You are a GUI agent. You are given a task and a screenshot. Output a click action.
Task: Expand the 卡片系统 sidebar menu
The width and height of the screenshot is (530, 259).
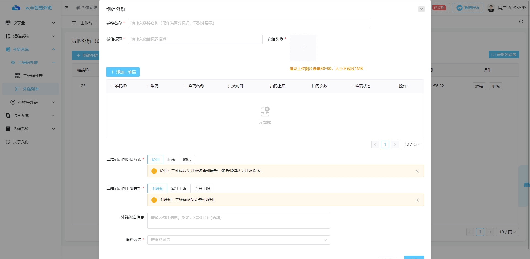point(30,115)
